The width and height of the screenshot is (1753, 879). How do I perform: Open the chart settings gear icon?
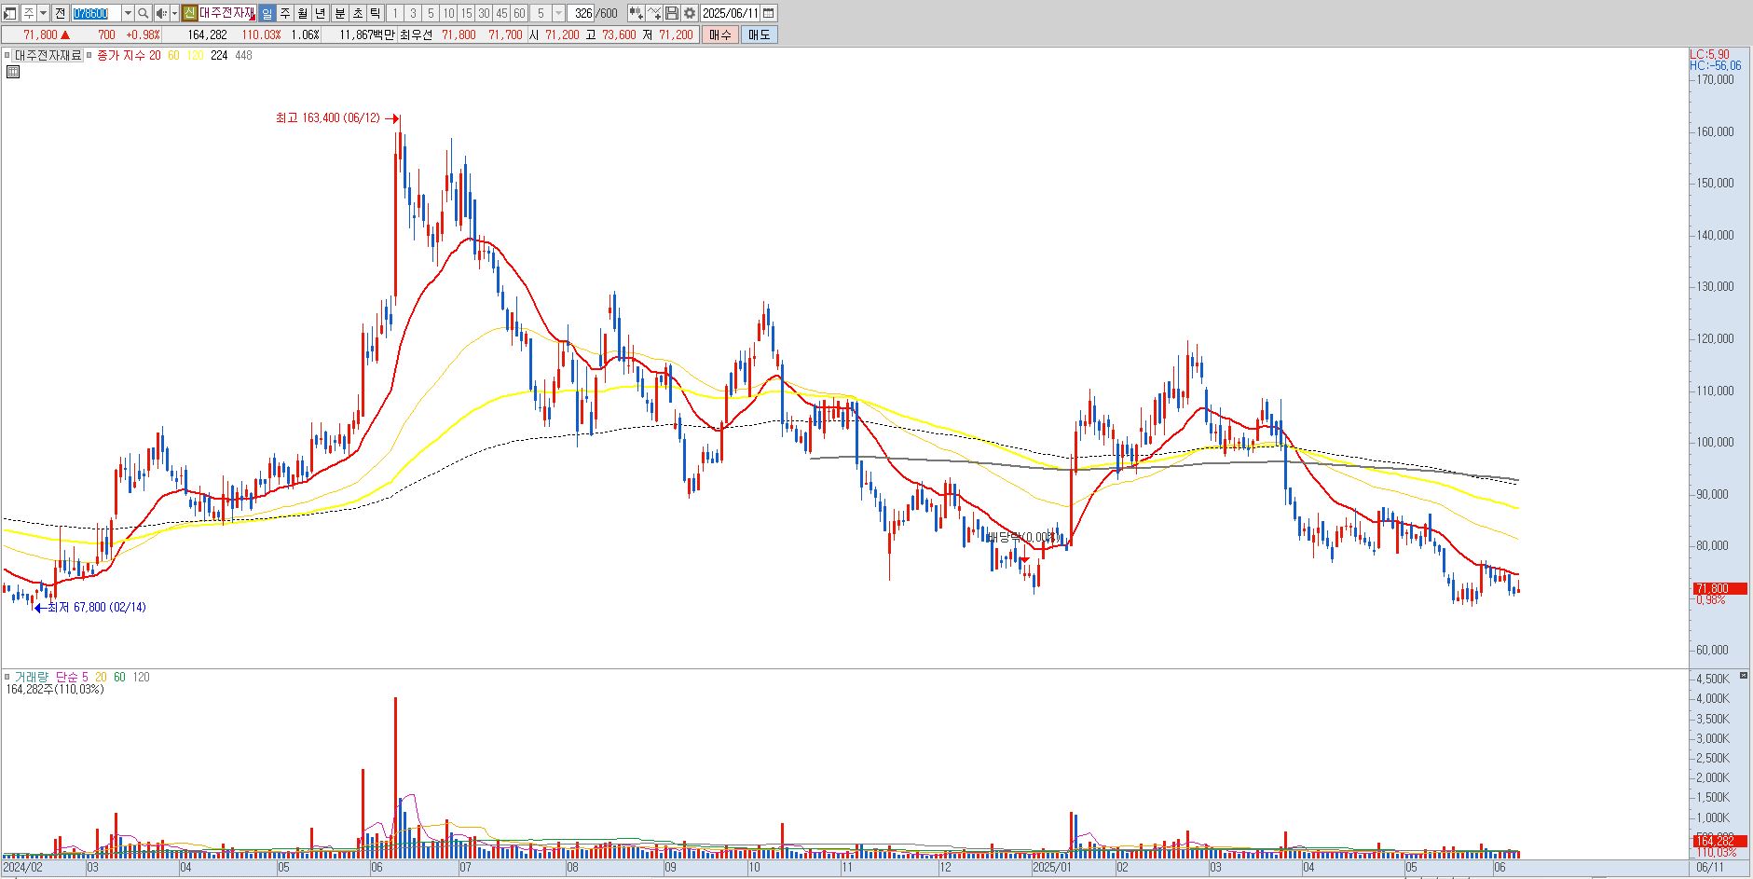(x=690, y=13)
